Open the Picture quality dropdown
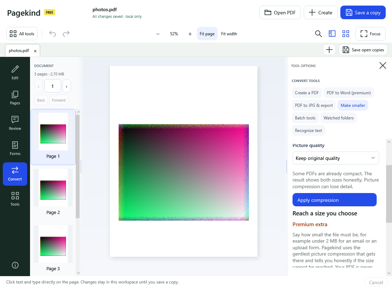Screen dimensions: 392x288 [x=335, y=158]
